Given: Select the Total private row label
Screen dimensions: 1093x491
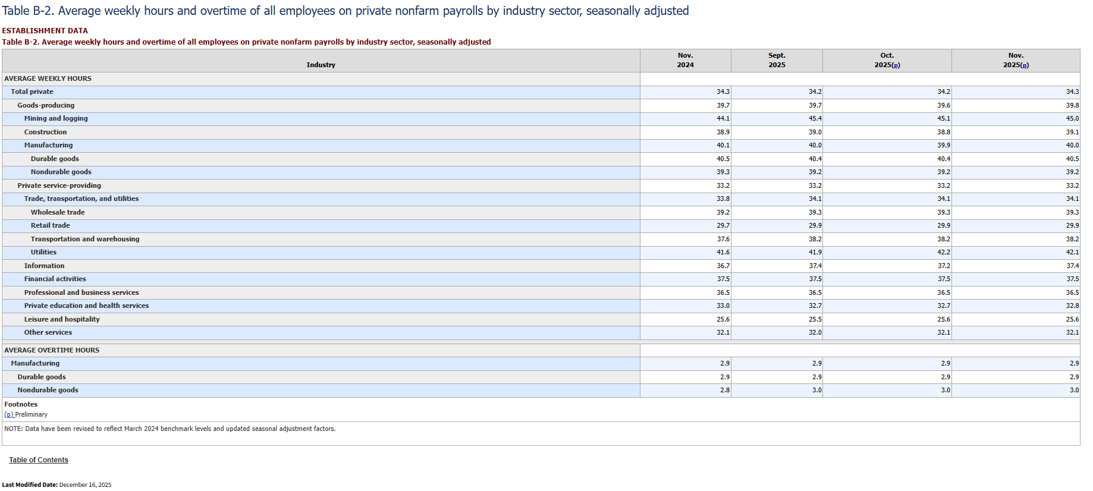Looking at the screenshot, I should click(x=32, y=92).
